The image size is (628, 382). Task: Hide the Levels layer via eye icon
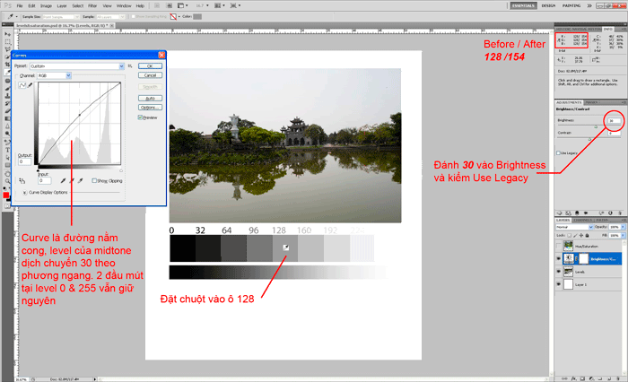click(558, 273)
